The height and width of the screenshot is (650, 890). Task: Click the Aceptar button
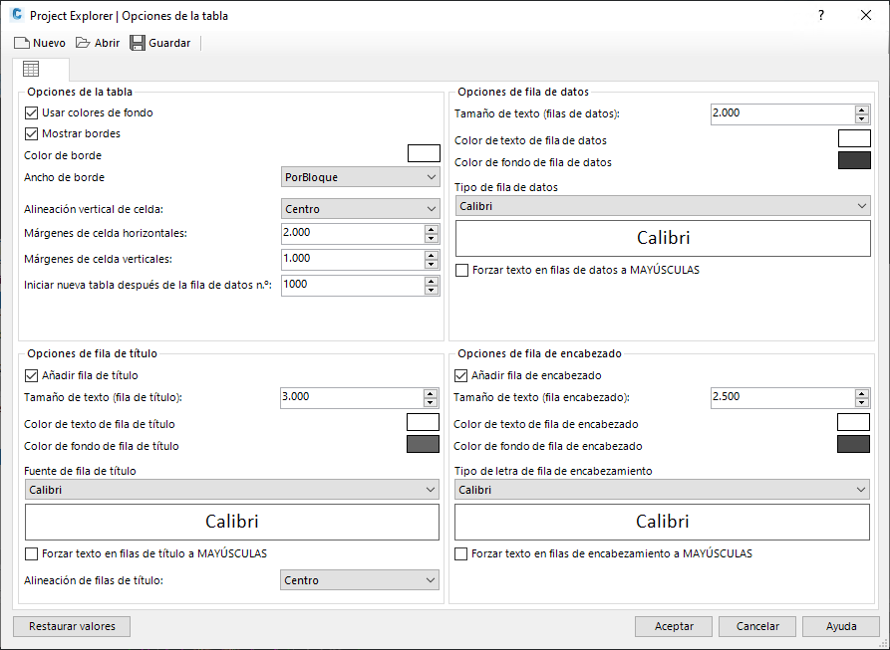(x=674, y=627)
